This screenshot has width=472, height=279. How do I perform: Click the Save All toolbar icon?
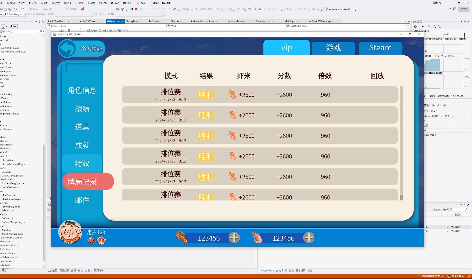(x=9, y=9)
